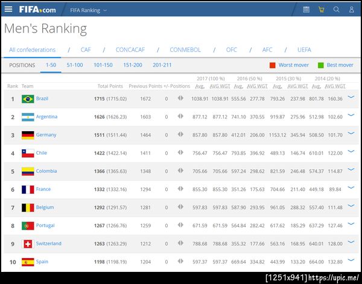Select All confederations tab

pyautogui.click(x=33, y=50)
